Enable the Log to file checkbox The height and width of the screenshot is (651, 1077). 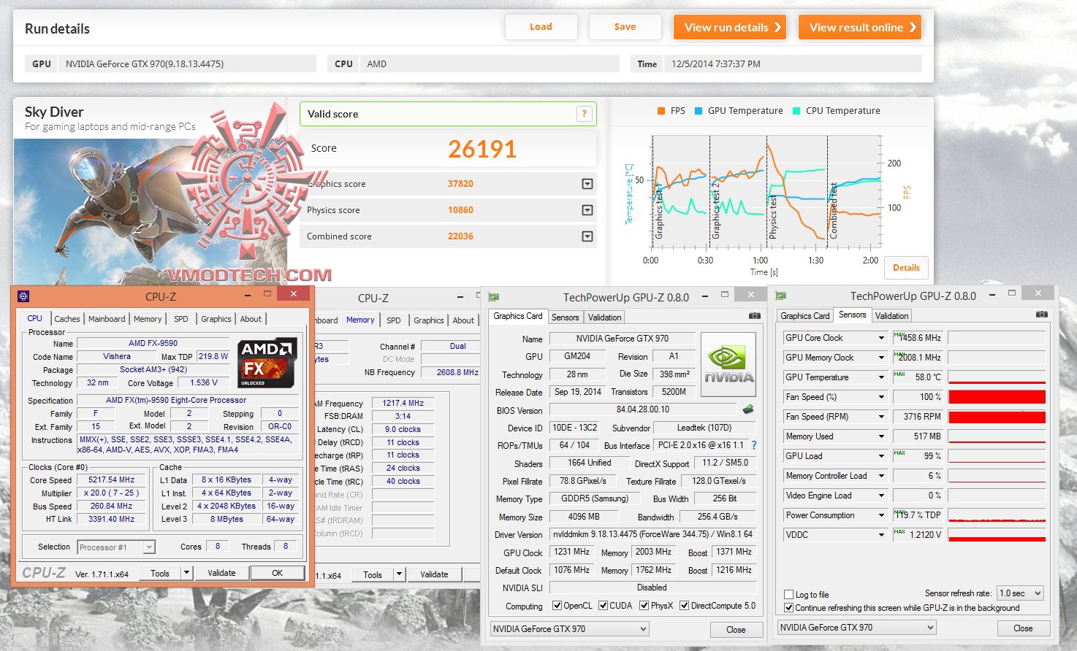click(788, 594)
